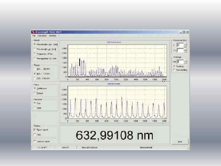The height and width of the screenshot is (166, 221).
Task: Enable the Fast display checkbox
Action: pyautogui.click(x=35, y=135)
